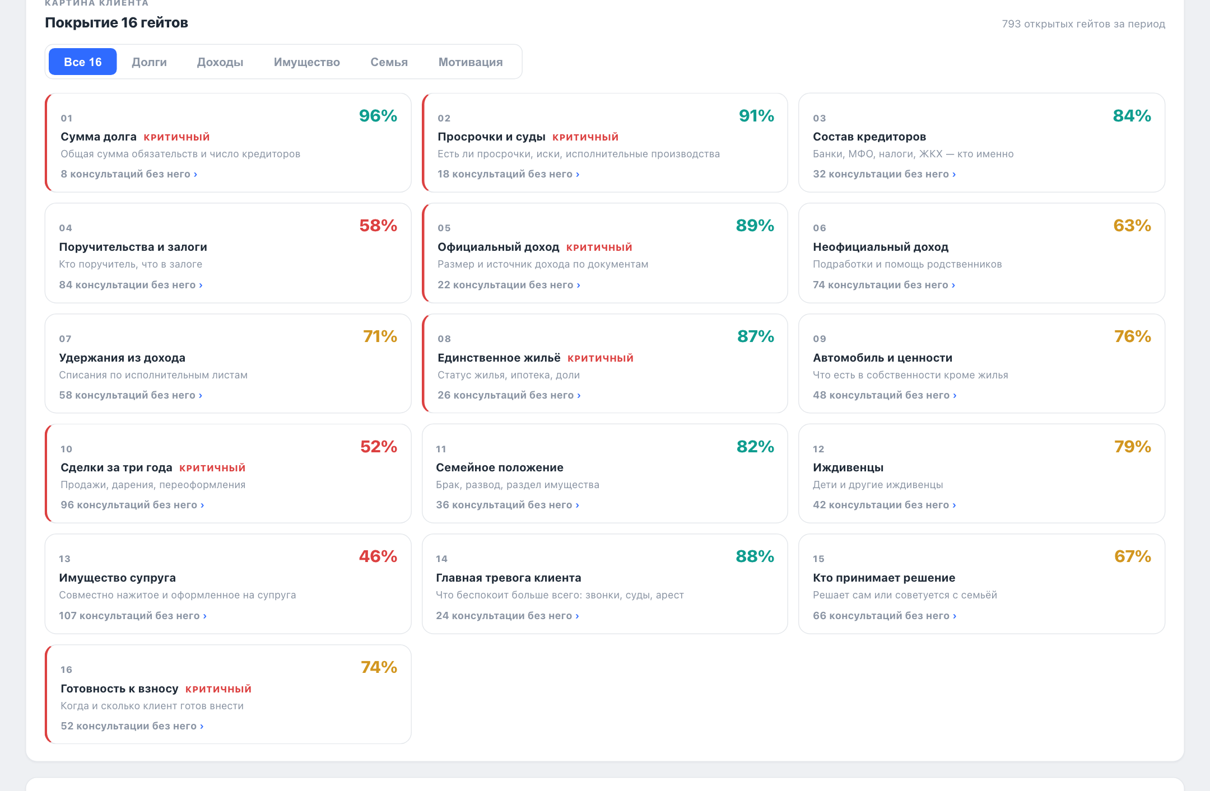Open '42 консультации без него' link
Screen dimensions: 1210x791
[x=885, y=505]
